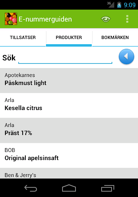Tap the Ben & Jerry's list row
Image resolution: width=138 pixels, height=197 pixels.
pos(69,173)
